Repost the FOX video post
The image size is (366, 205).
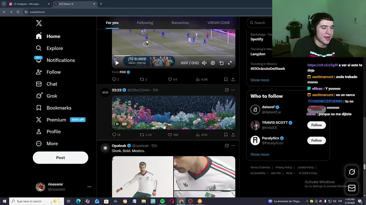coord(143,79)
